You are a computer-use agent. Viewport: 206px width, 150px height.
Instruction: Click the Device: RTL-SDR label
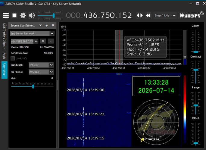[x=20, y=47]
